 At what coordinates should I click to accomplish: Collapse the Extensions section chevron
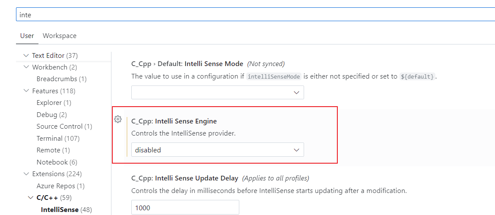pos(25,174)
